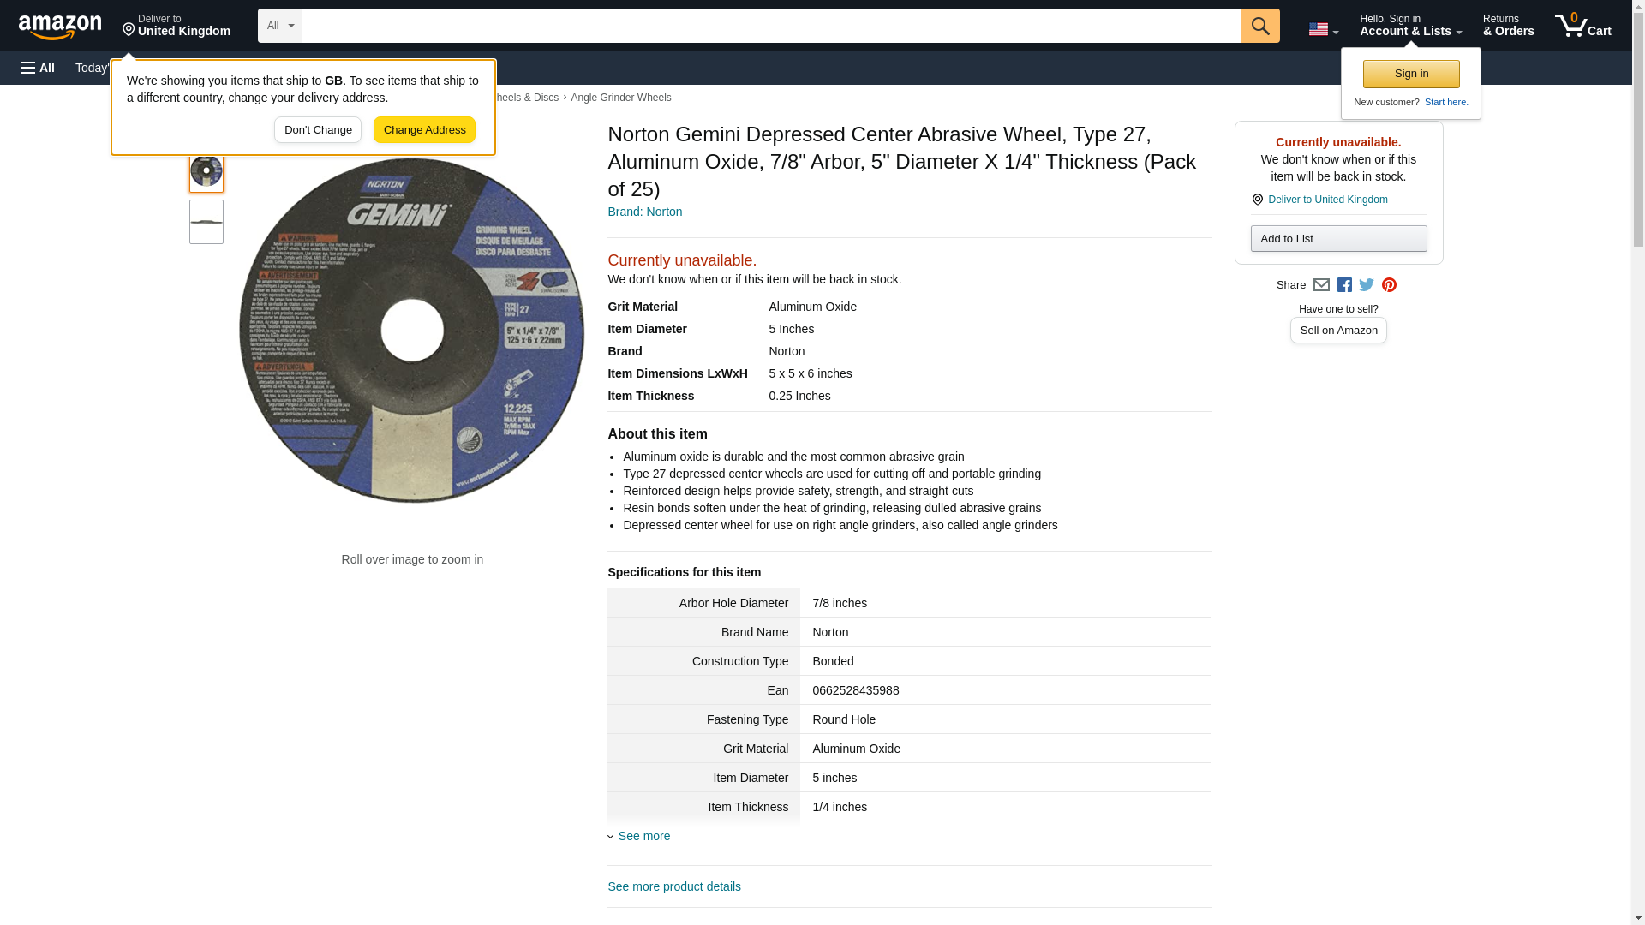Open Brand: Norton link
Viewport: 1645px width, 925px height.
pyautogui.click(x=645, y=212)
